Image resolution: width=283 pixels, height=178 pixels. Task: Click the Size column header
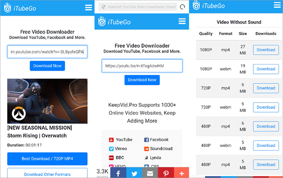(243, 33)
